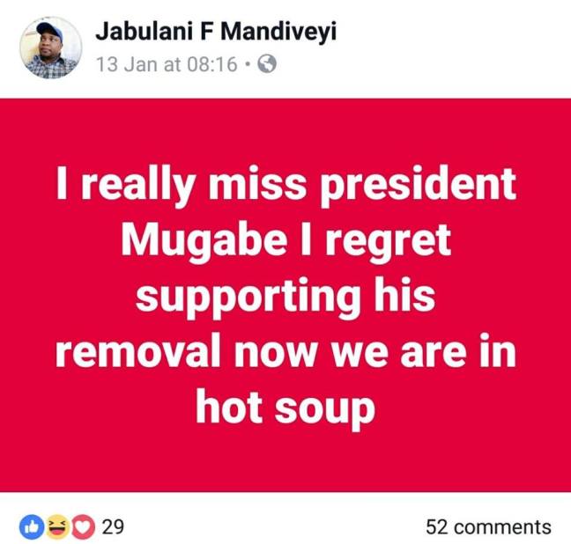571x544 pixels.
Task: Click the surname Mandiveyi in the header
Action: (x=278, y=32)
